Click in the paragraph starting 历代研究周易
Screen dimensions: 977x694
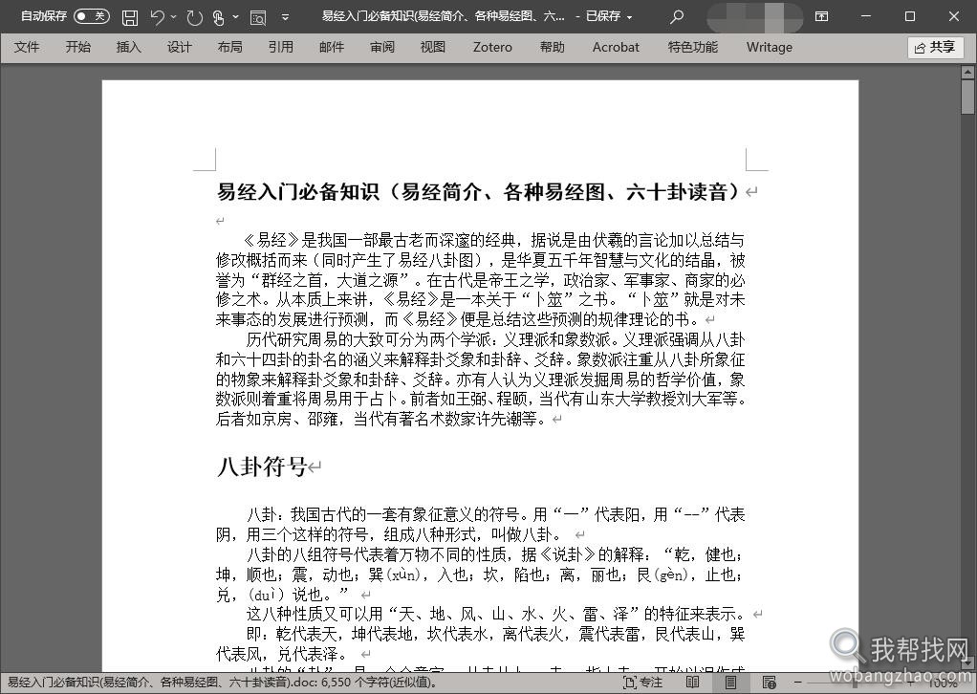(481, 380)
